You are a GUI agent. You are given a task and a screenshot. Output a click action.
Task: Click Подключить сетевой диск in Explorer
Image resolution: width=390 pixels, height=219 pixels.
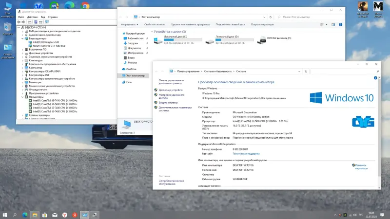tap(230, 25)
